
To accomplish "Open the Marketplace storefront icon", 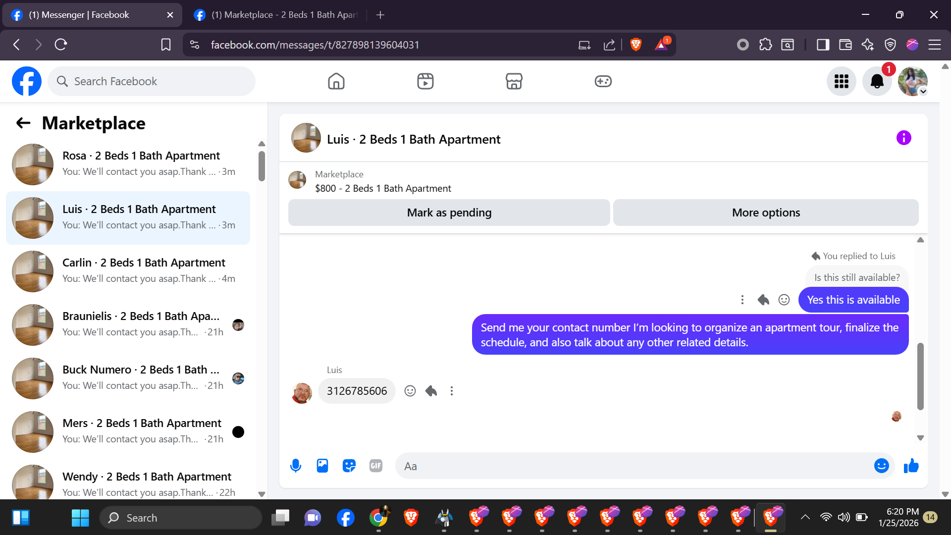I will (x=514, y=81).
